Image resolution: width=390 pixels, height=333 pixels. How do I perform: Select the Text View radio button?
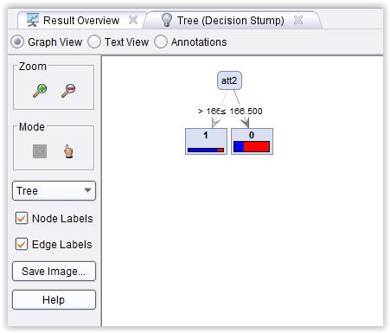pos(94,42)
